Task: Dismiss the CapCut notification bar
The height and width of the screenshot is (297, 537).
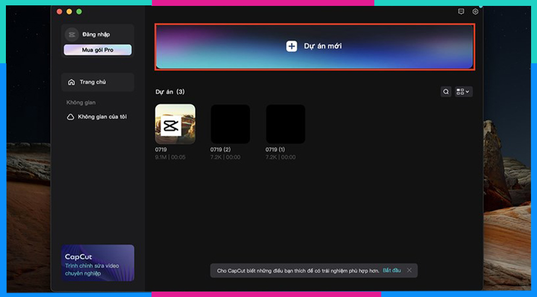Action: click(x=409, y=270)
